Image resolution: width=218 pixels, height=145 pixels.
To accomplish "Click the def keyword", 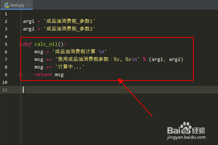I will pyautogui.click(x=27, y=44).
